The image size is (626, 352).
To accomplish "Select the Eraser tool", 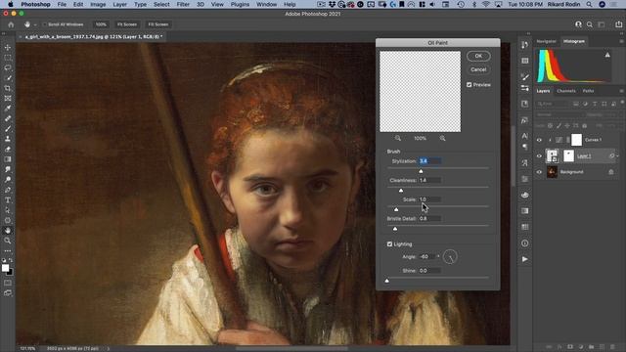I will click(8, 150).
